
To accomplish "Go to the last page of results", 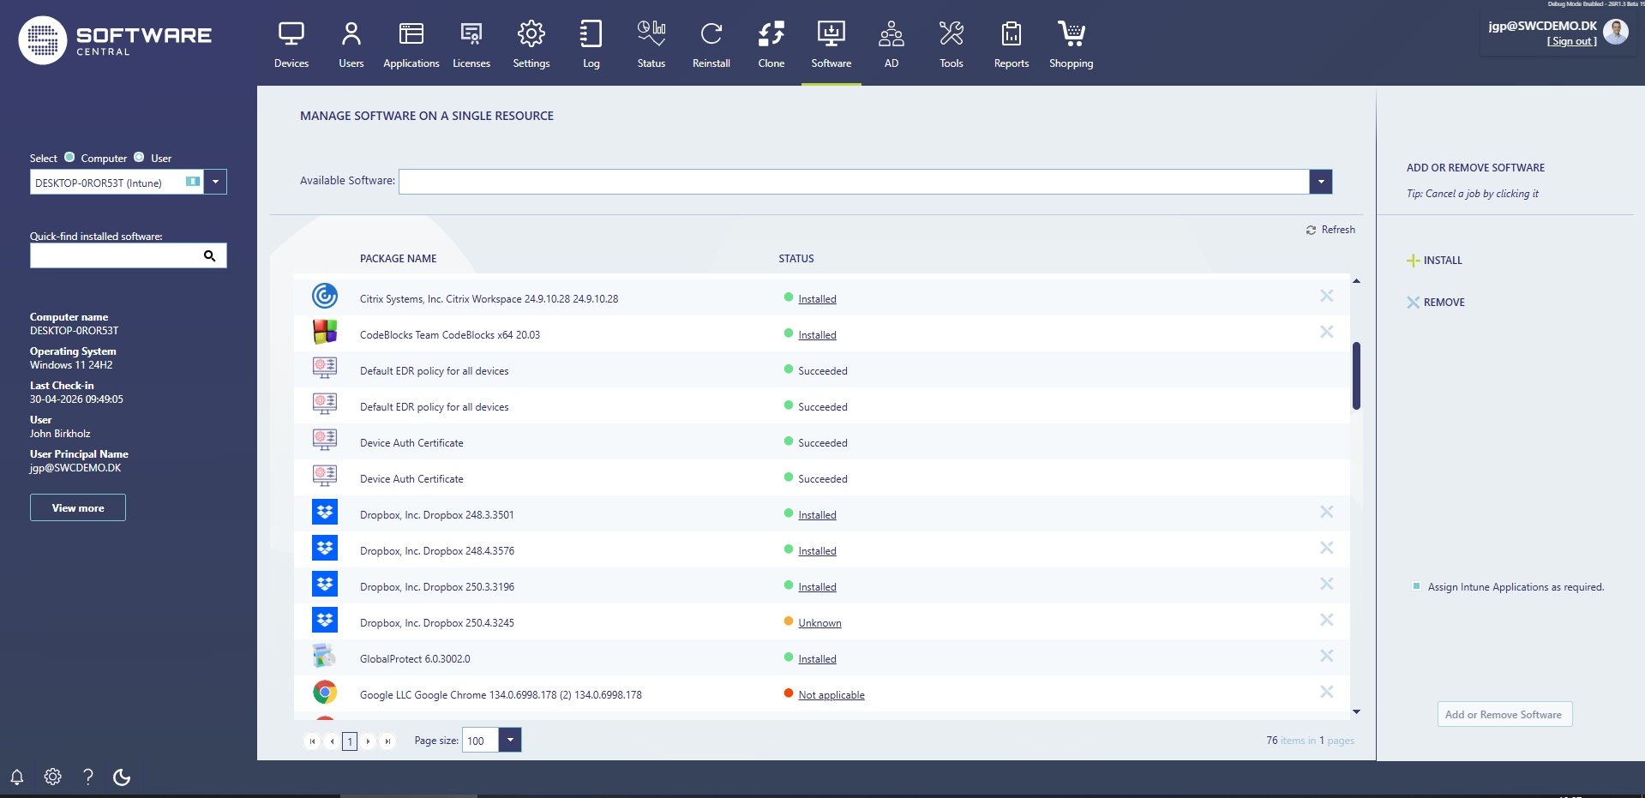I will pos(387,741).
